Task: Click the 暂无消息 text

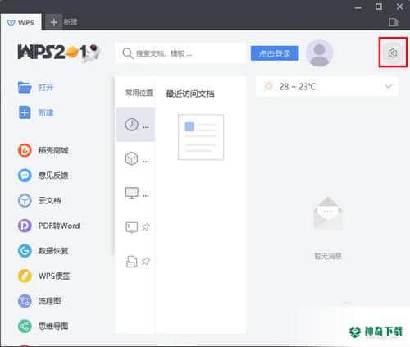Action: click(x=328, y=256)
